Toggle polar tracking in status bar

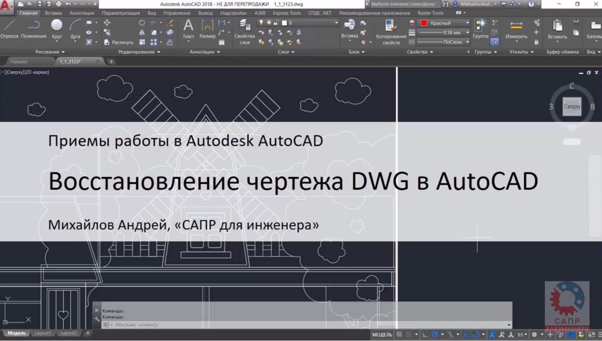click(435, 334)
